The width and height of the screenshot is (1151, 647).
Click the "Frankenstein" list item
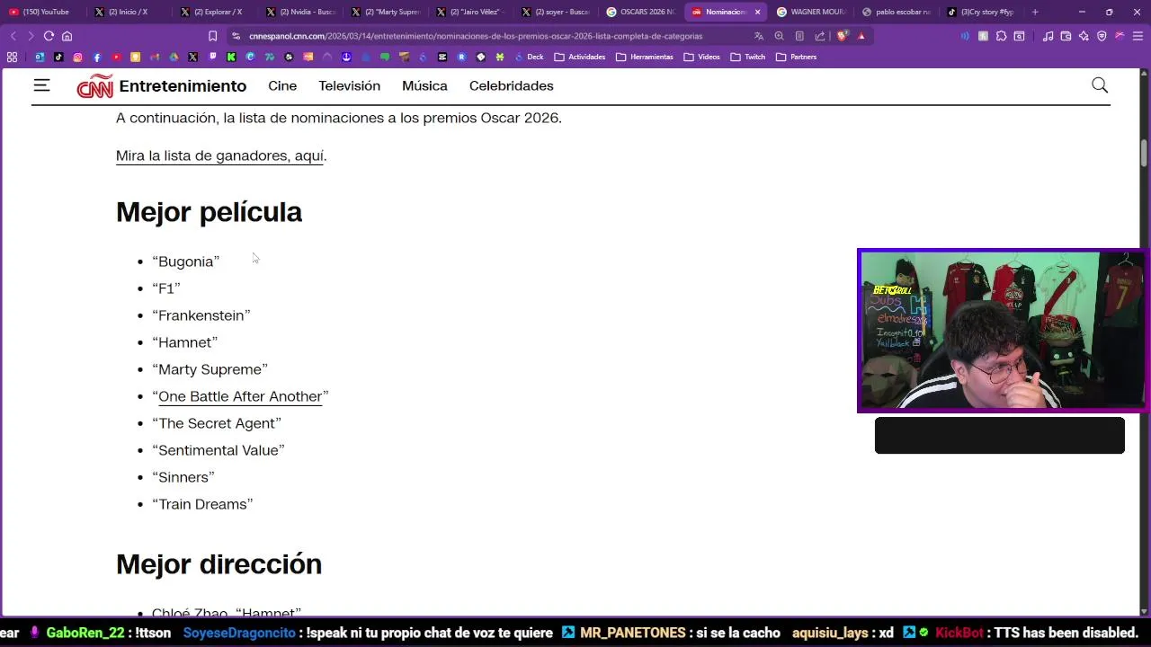pos(201,315)
